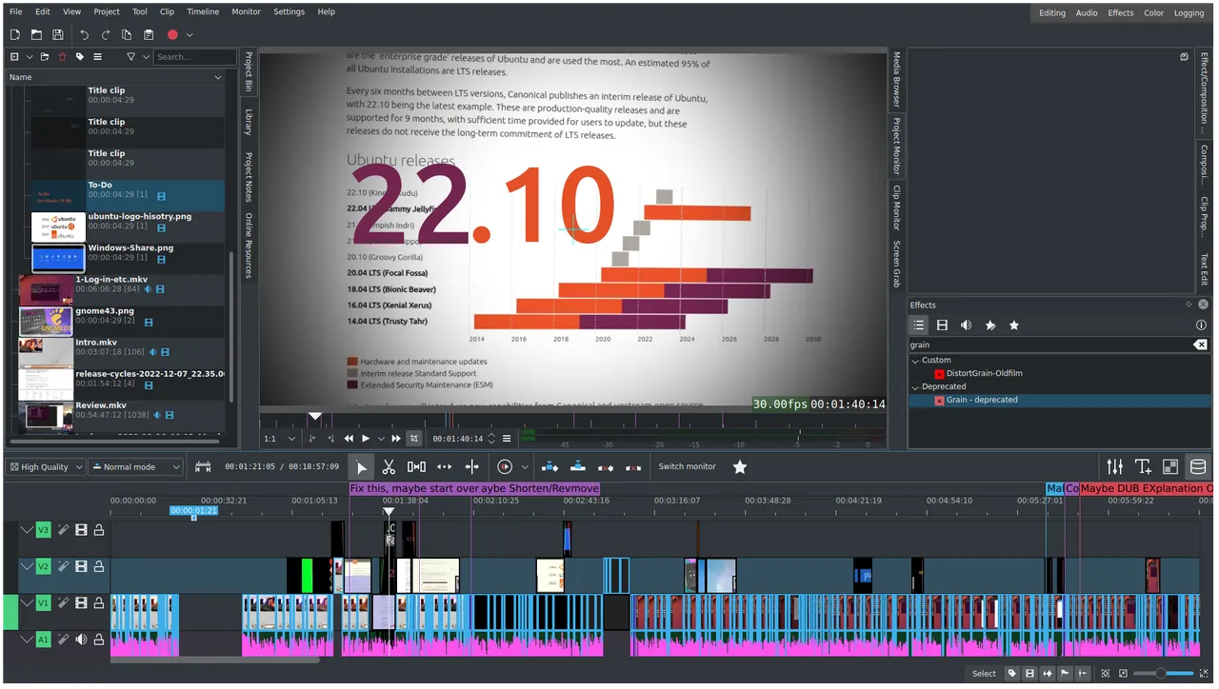Lock track V3
The width and height of the screenshot is (1219, 689).
point(98,530)
